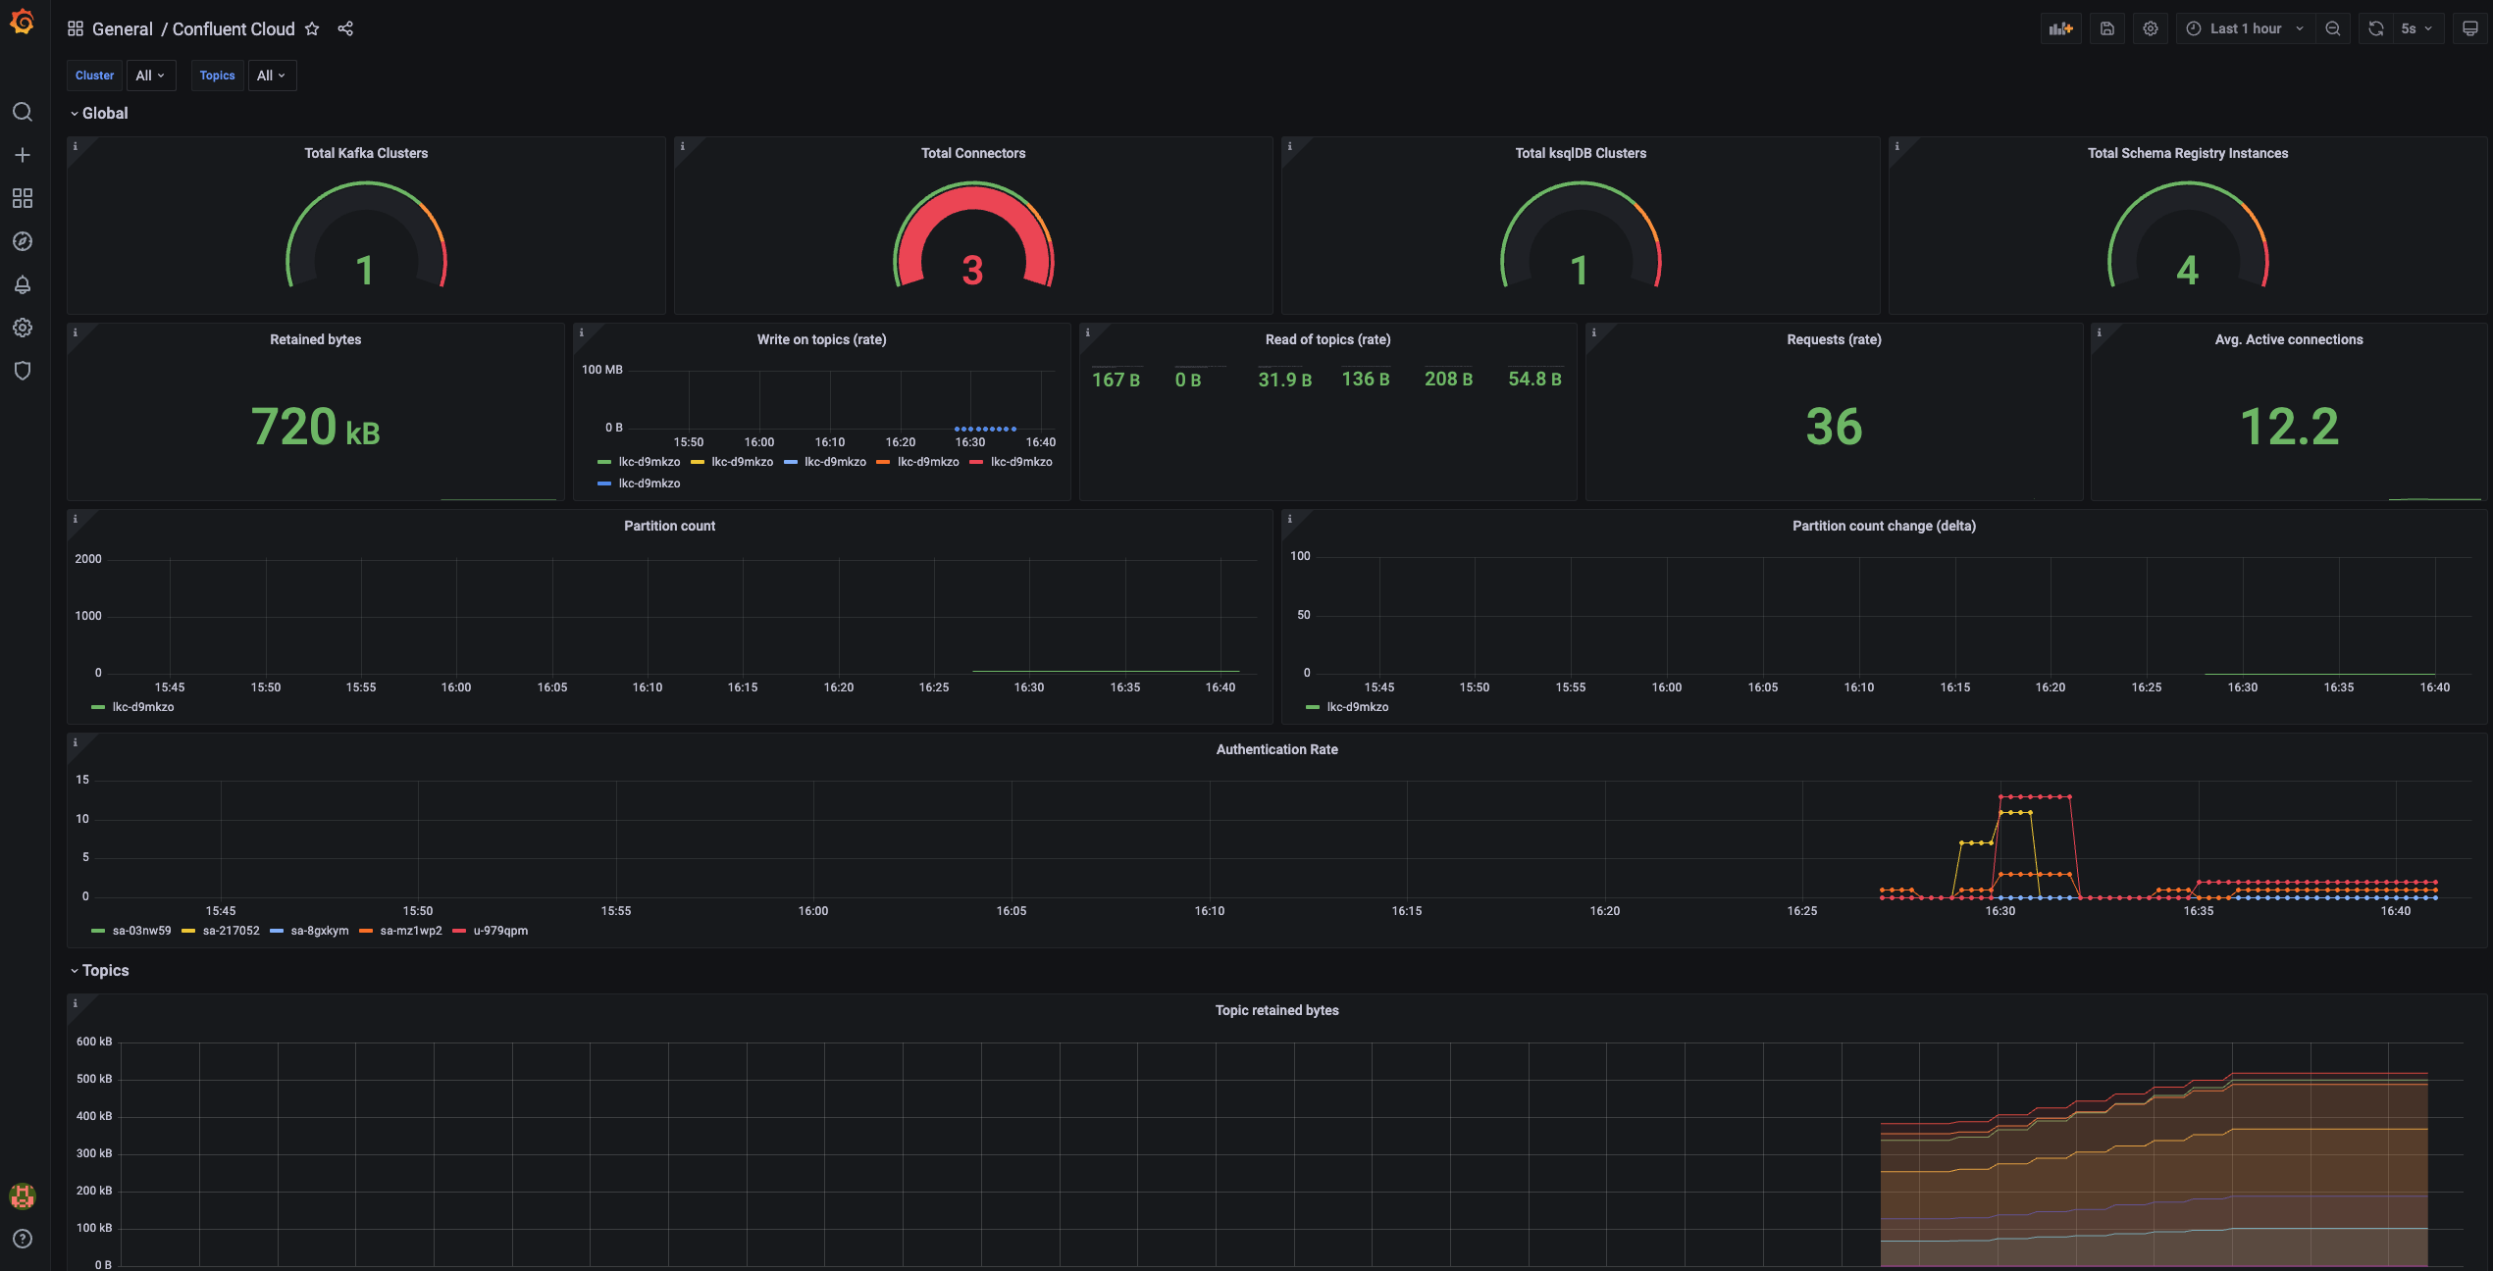Viewport: 2493px width, 1271px height.
Task: Open Retained bytes panel title menu
Action: (315, 339)
